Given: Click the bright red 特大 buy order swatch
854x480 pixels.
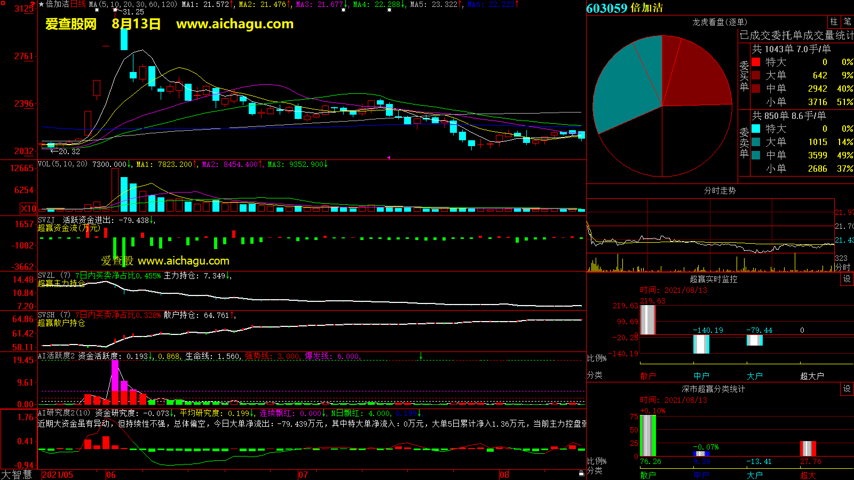Looking at the screenshot, I should point(756,62).
